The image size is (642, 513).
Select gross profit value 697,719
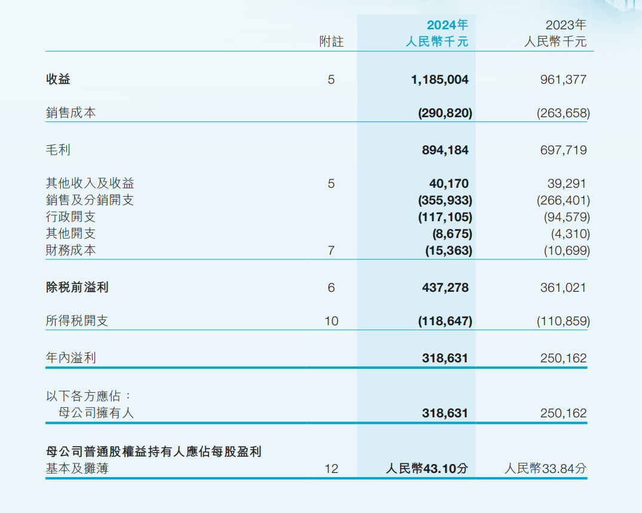point(563,150)
